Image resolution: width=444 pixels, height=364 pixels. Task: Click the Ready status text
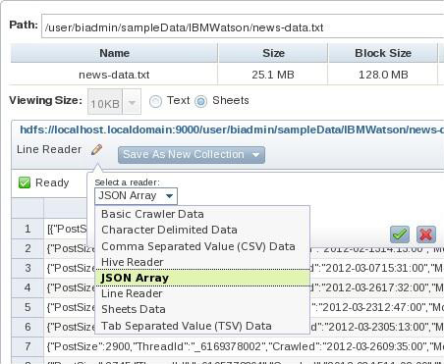(52, 182)
